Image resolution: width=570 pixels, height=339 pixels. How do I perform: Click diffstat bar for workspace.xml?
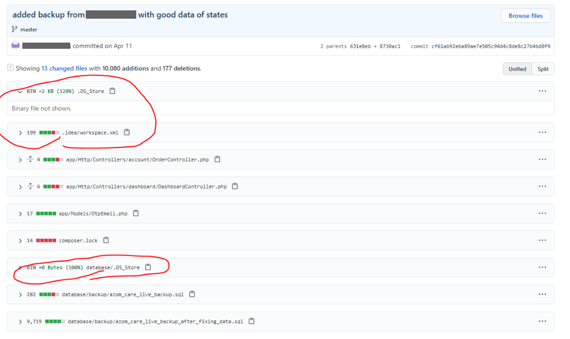pos(49,132)
